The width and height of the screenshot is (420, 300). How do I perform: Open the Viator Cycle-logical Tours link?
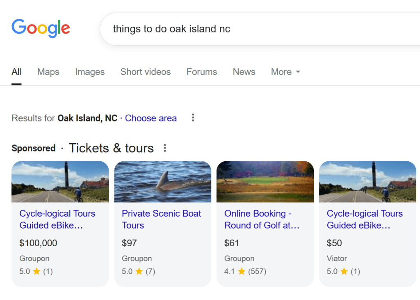[365, 219]
